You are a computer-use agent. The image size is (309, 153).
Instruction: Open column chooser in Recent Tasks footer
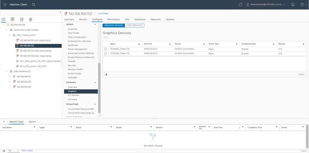tap(4, 151)
